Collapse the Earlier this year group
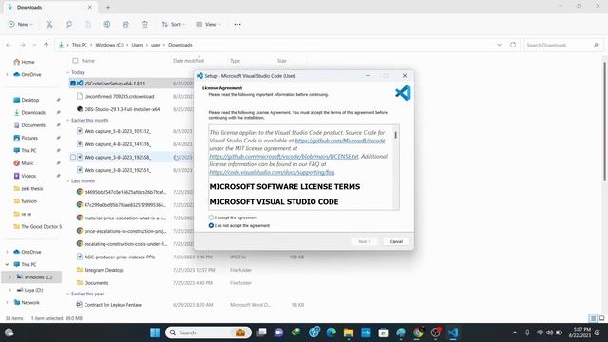608x342 pixels. click(67, 294)
